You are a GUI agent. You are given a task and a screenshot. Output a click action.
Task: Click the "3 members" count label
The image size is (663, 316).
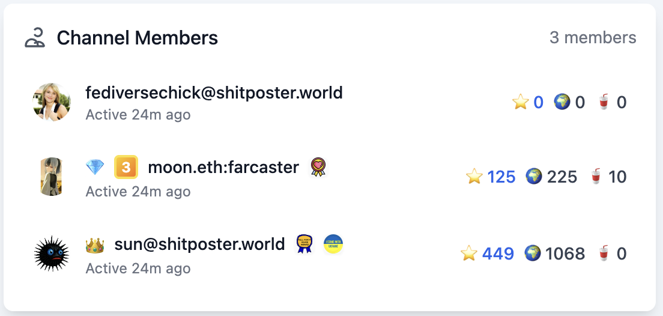point(593,38)
